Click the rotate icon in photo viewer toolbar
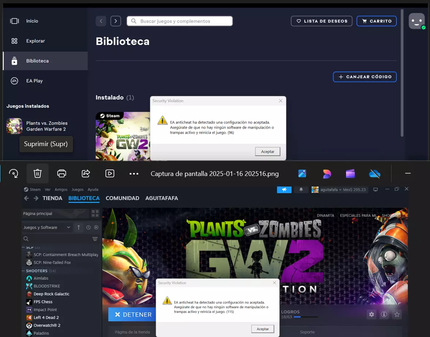The image size is (430, 337). [x=14, y=173]
